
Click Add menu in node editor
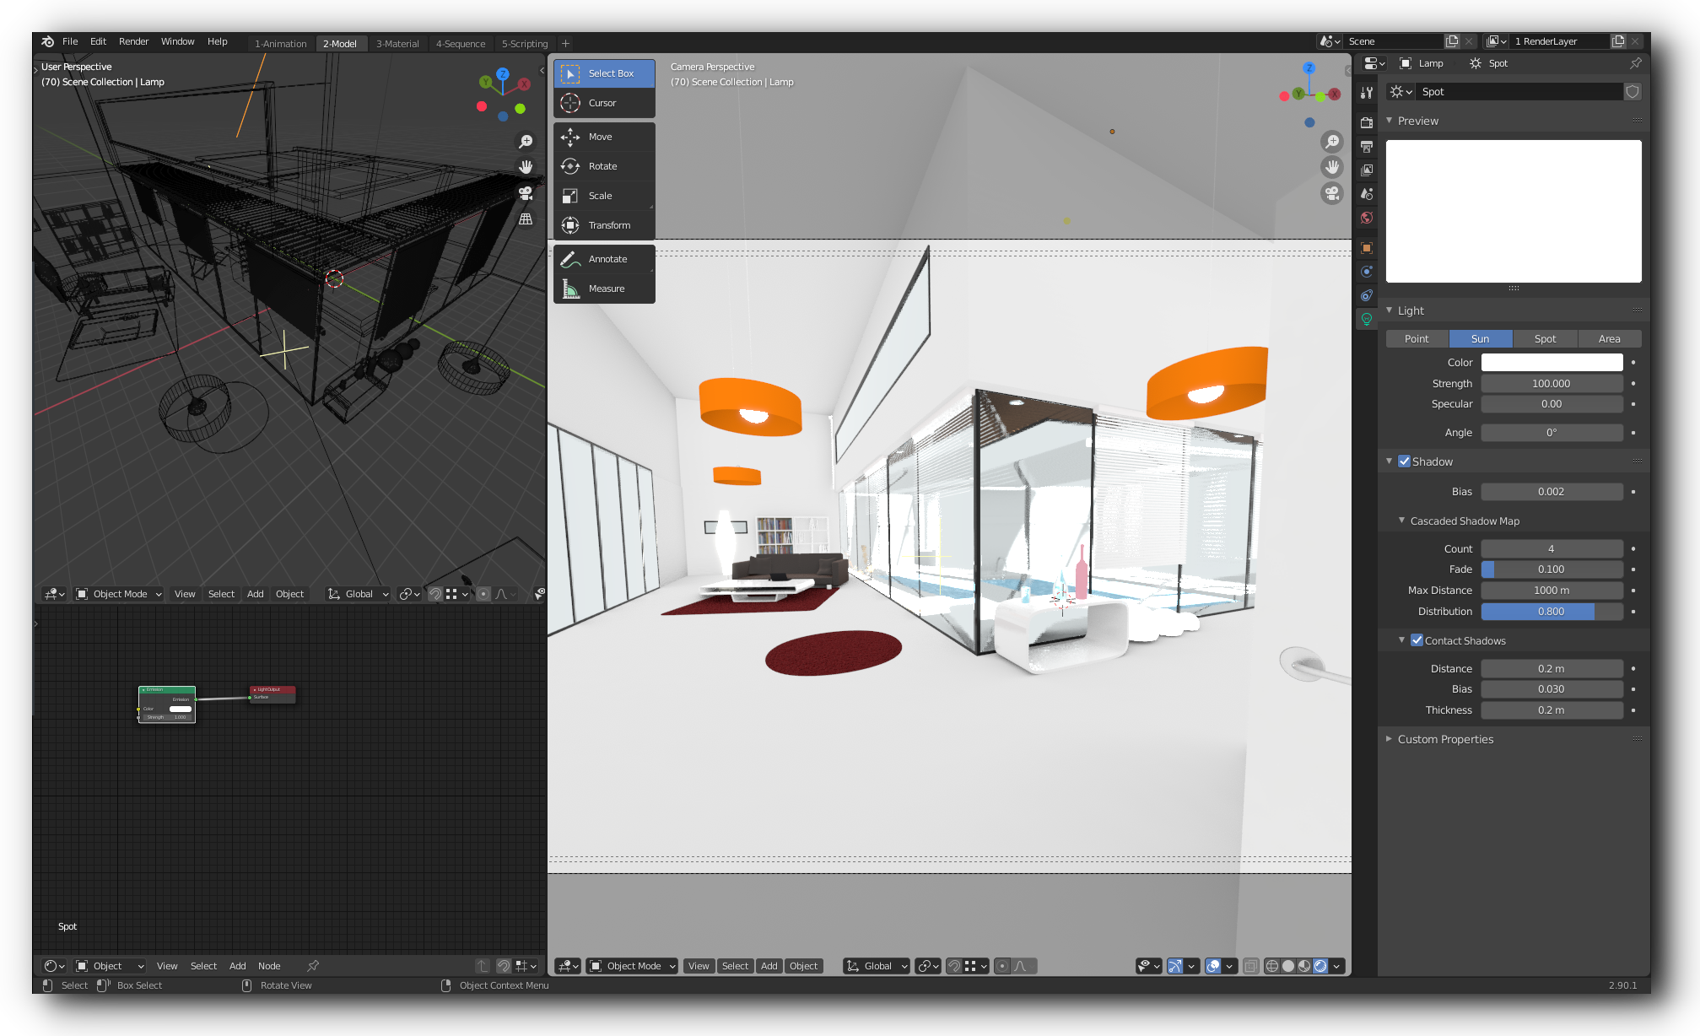[238, 966]
